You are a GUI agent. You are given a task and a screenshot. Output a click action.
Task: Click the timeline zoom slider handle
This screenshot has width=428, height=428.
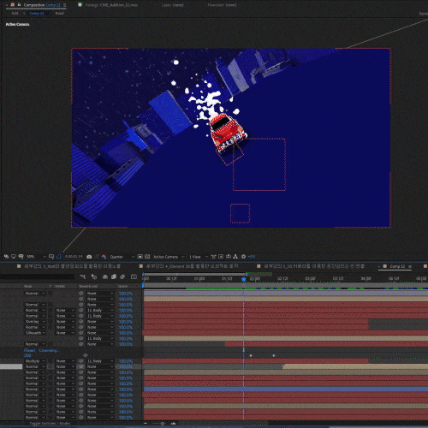(163, 424)
